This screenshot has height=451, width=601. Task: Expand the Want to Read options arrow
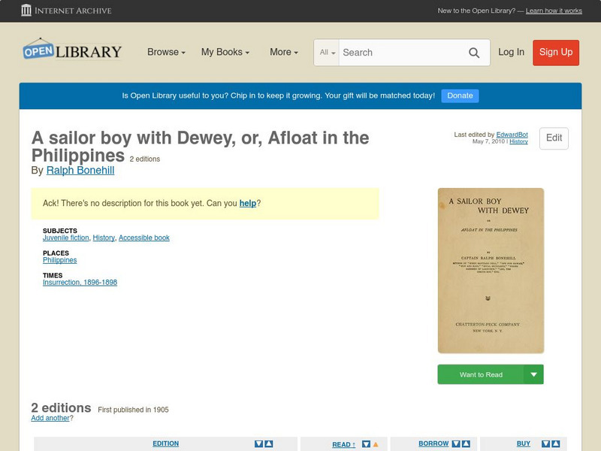click(x=533, y=374)
